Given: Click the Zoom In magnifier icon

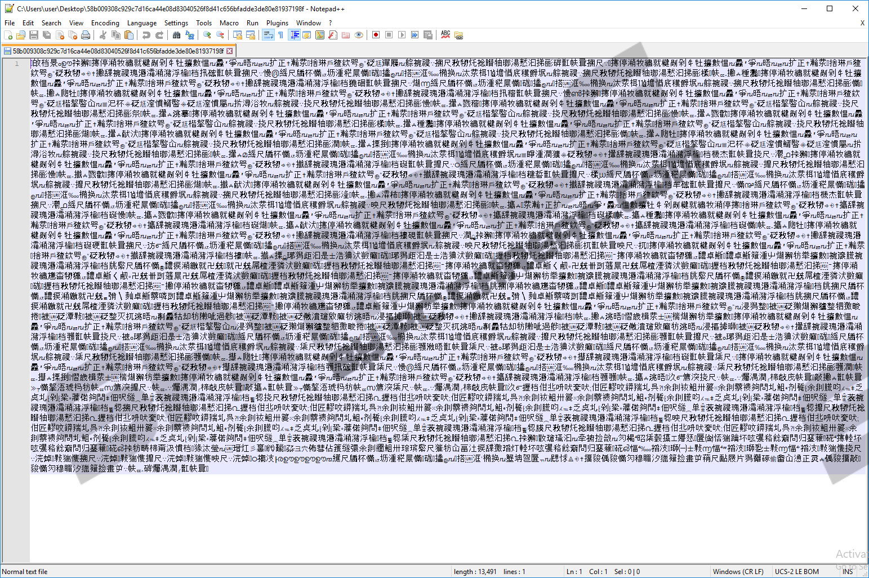Looking at the screenshot, I should pyautogui.click(x=207, y=35).
